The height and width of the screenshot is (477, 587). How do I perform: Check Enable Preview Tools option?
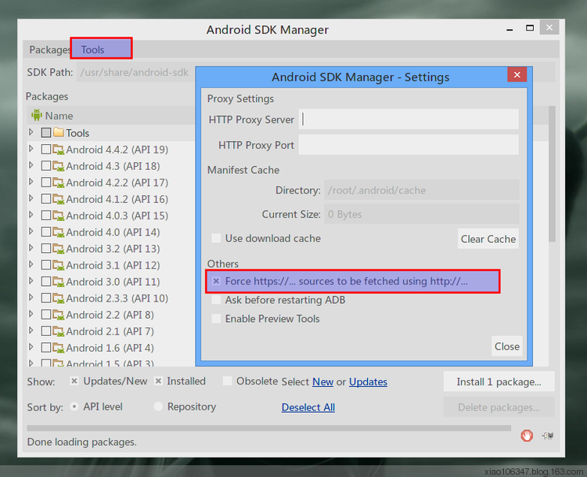tap(216, 319)
